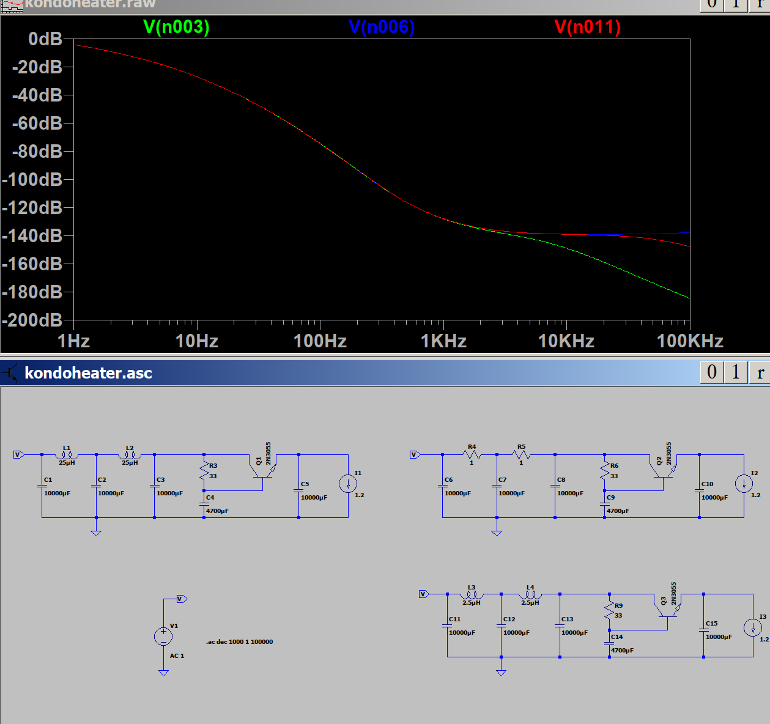The image size is (770, 724).
Task: Click the 4700µF value under C14
Action: click(623, 651)
